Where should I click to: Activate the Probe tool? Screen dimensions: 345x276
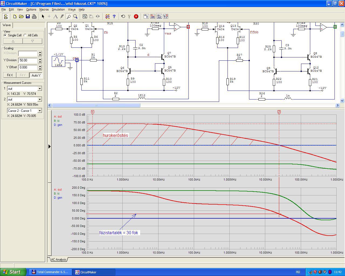(x=69, y=16)
